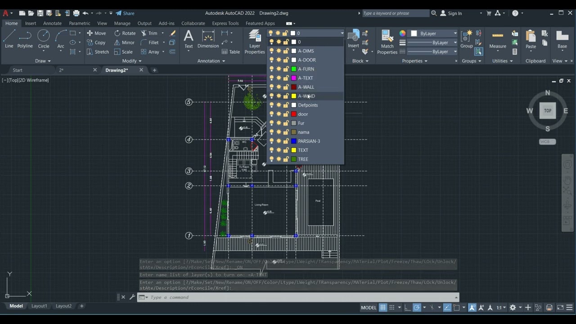Click the A-TEXT magenta color swatch

pos(294,78)
